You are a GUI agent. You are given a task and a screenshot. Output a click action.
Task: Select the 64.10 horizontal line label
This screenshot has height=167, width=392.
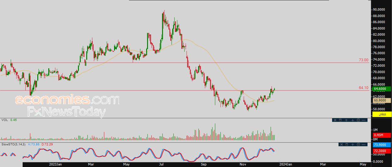click(364, 88)
